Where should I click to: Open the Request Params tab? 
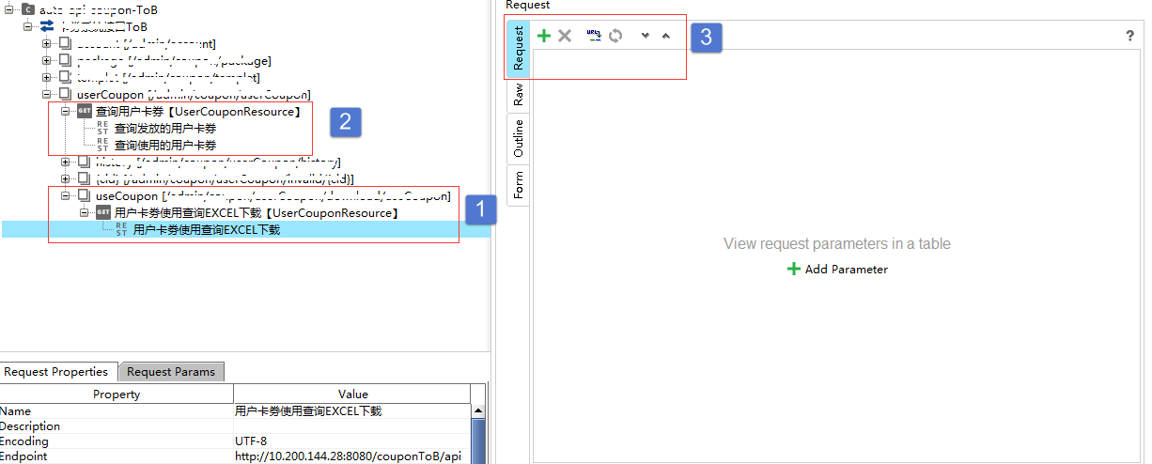pos(171,372)
